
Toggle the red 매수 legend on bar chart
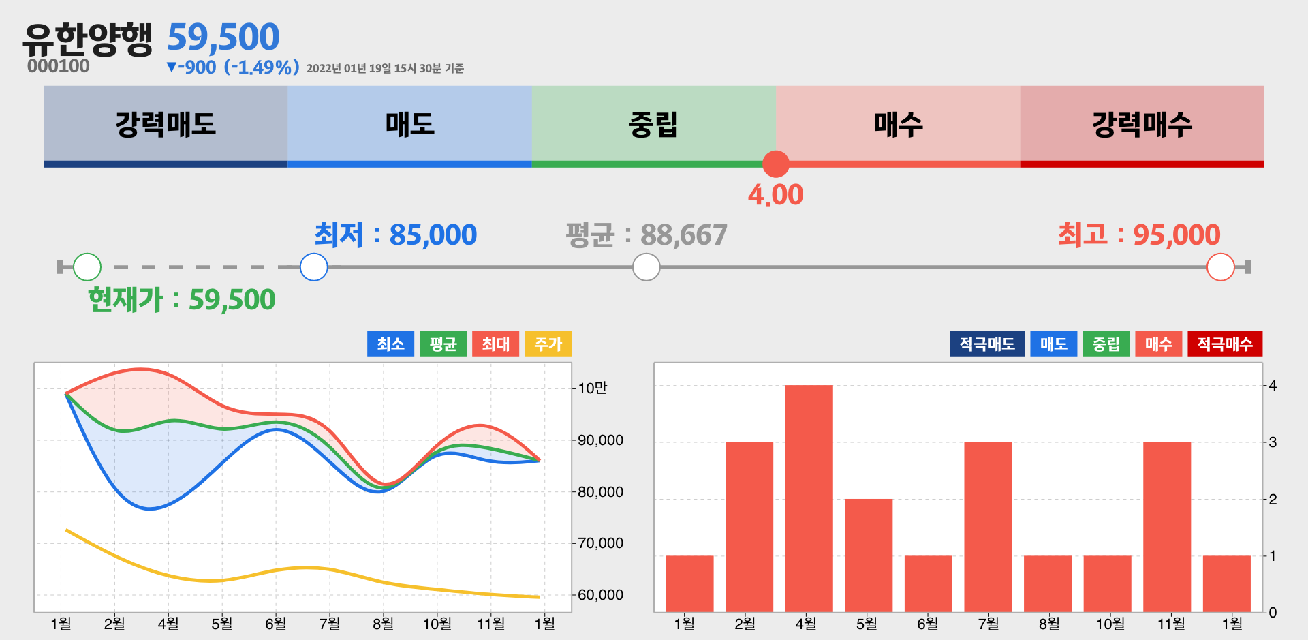(1159, 344)
